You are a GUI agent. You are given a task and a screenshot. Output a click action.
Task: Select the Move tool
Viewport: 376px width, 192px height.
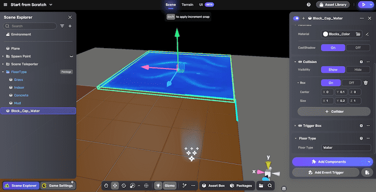115,186
